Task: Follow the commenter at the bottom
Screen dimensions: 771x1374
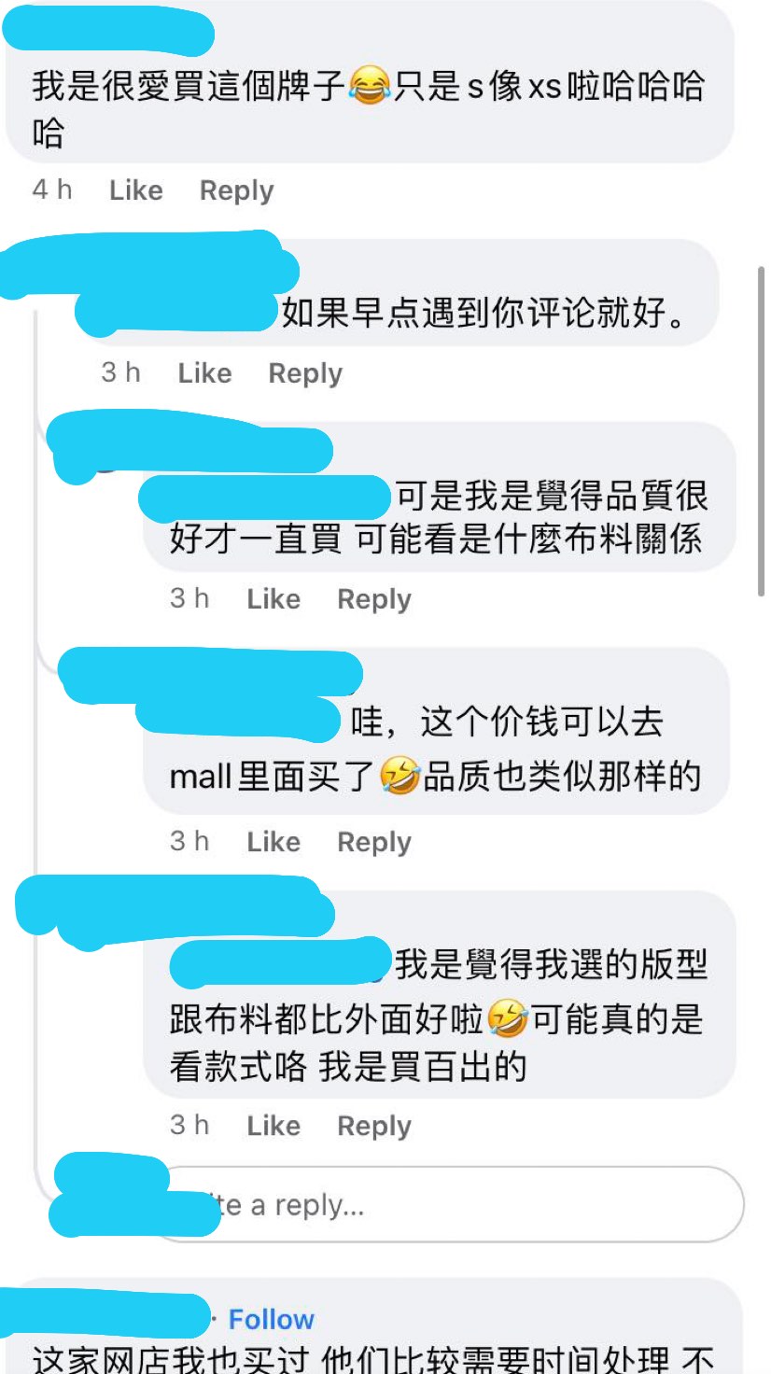Action: click(x=272, y=1320)
